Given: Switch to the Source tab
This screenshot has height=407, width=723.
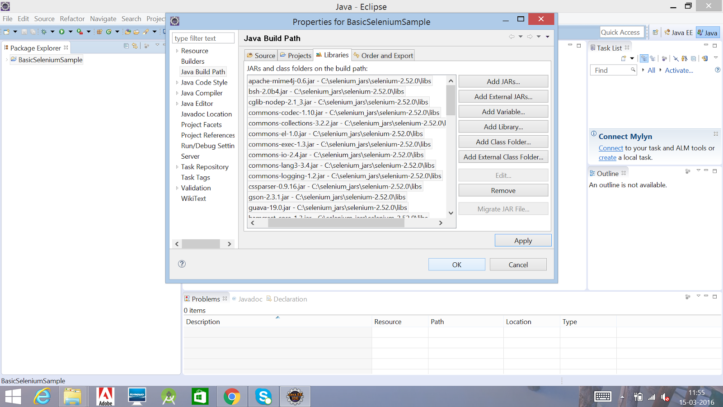Looking at the screenshot, I should click(x=261, y=55).
